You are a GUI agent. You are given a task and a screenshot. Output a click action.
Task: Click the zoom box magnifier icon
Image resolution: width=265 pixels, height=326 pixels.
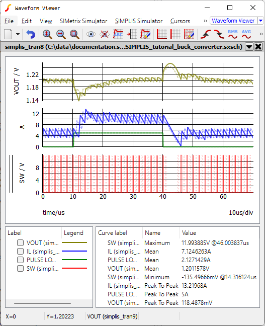click(74, 34)
